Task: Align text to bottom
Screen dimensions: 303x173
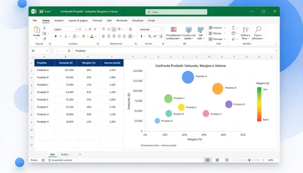Action: [114, 29]
